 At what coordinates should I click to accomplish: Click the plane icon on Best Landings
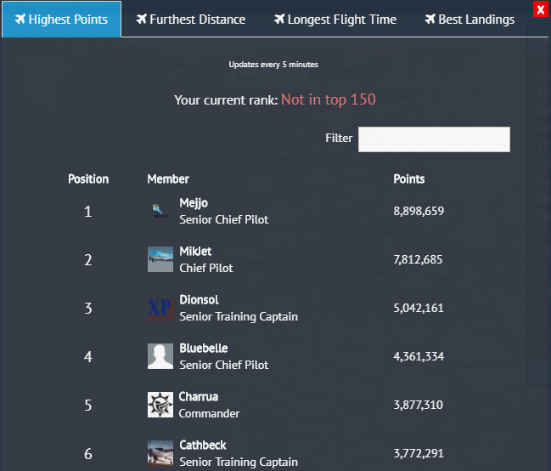[x=430, y=20]
